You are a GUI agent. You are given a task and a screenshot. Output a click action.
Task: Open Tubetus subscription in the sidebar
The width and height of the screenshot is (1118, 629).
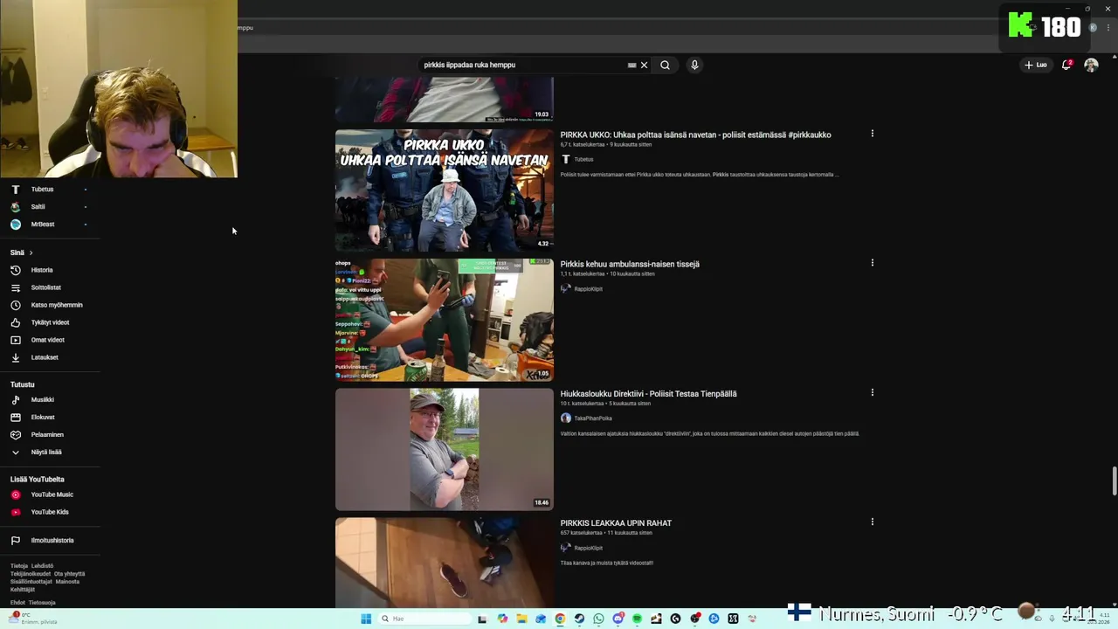(50, 189)
